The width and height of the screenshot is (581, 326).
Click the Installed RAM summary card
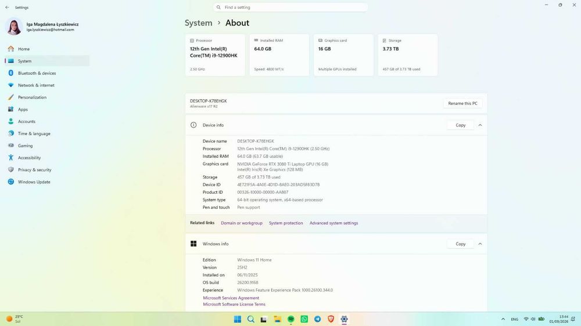[279, 55]
